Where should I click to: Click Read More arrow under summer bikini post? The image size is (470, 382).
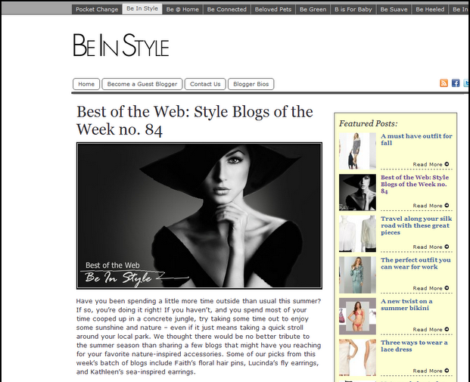(x=447, y=329)
